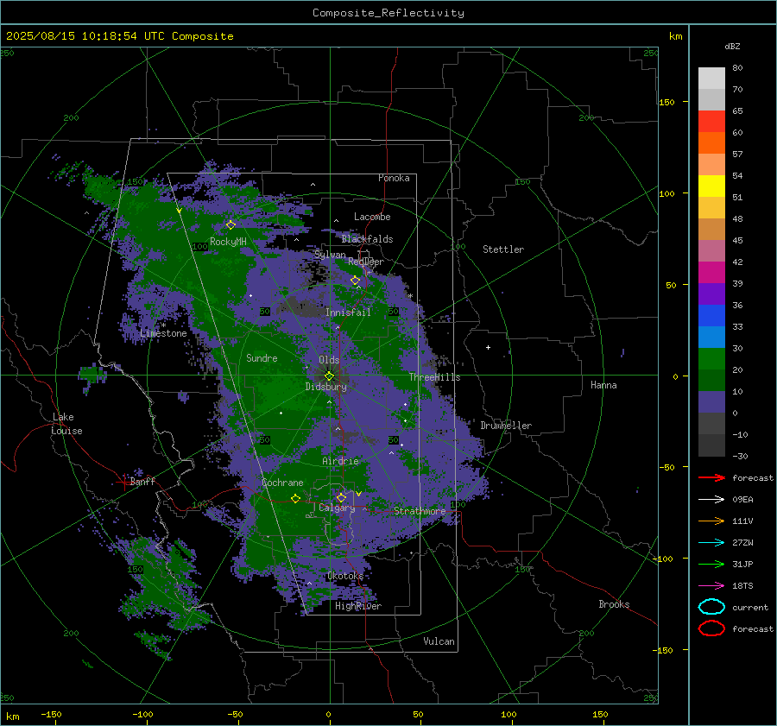Click the Brooks city label

point(614,604)
